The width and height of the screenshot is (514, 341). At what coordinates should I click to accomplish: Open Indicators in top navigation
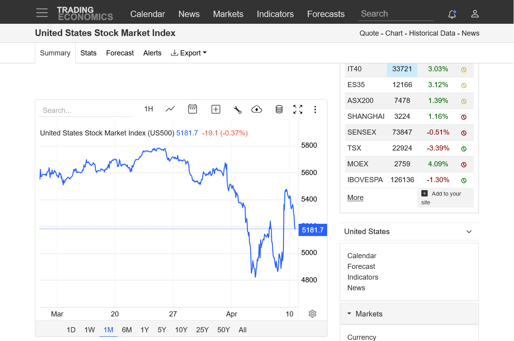[275, 14]
